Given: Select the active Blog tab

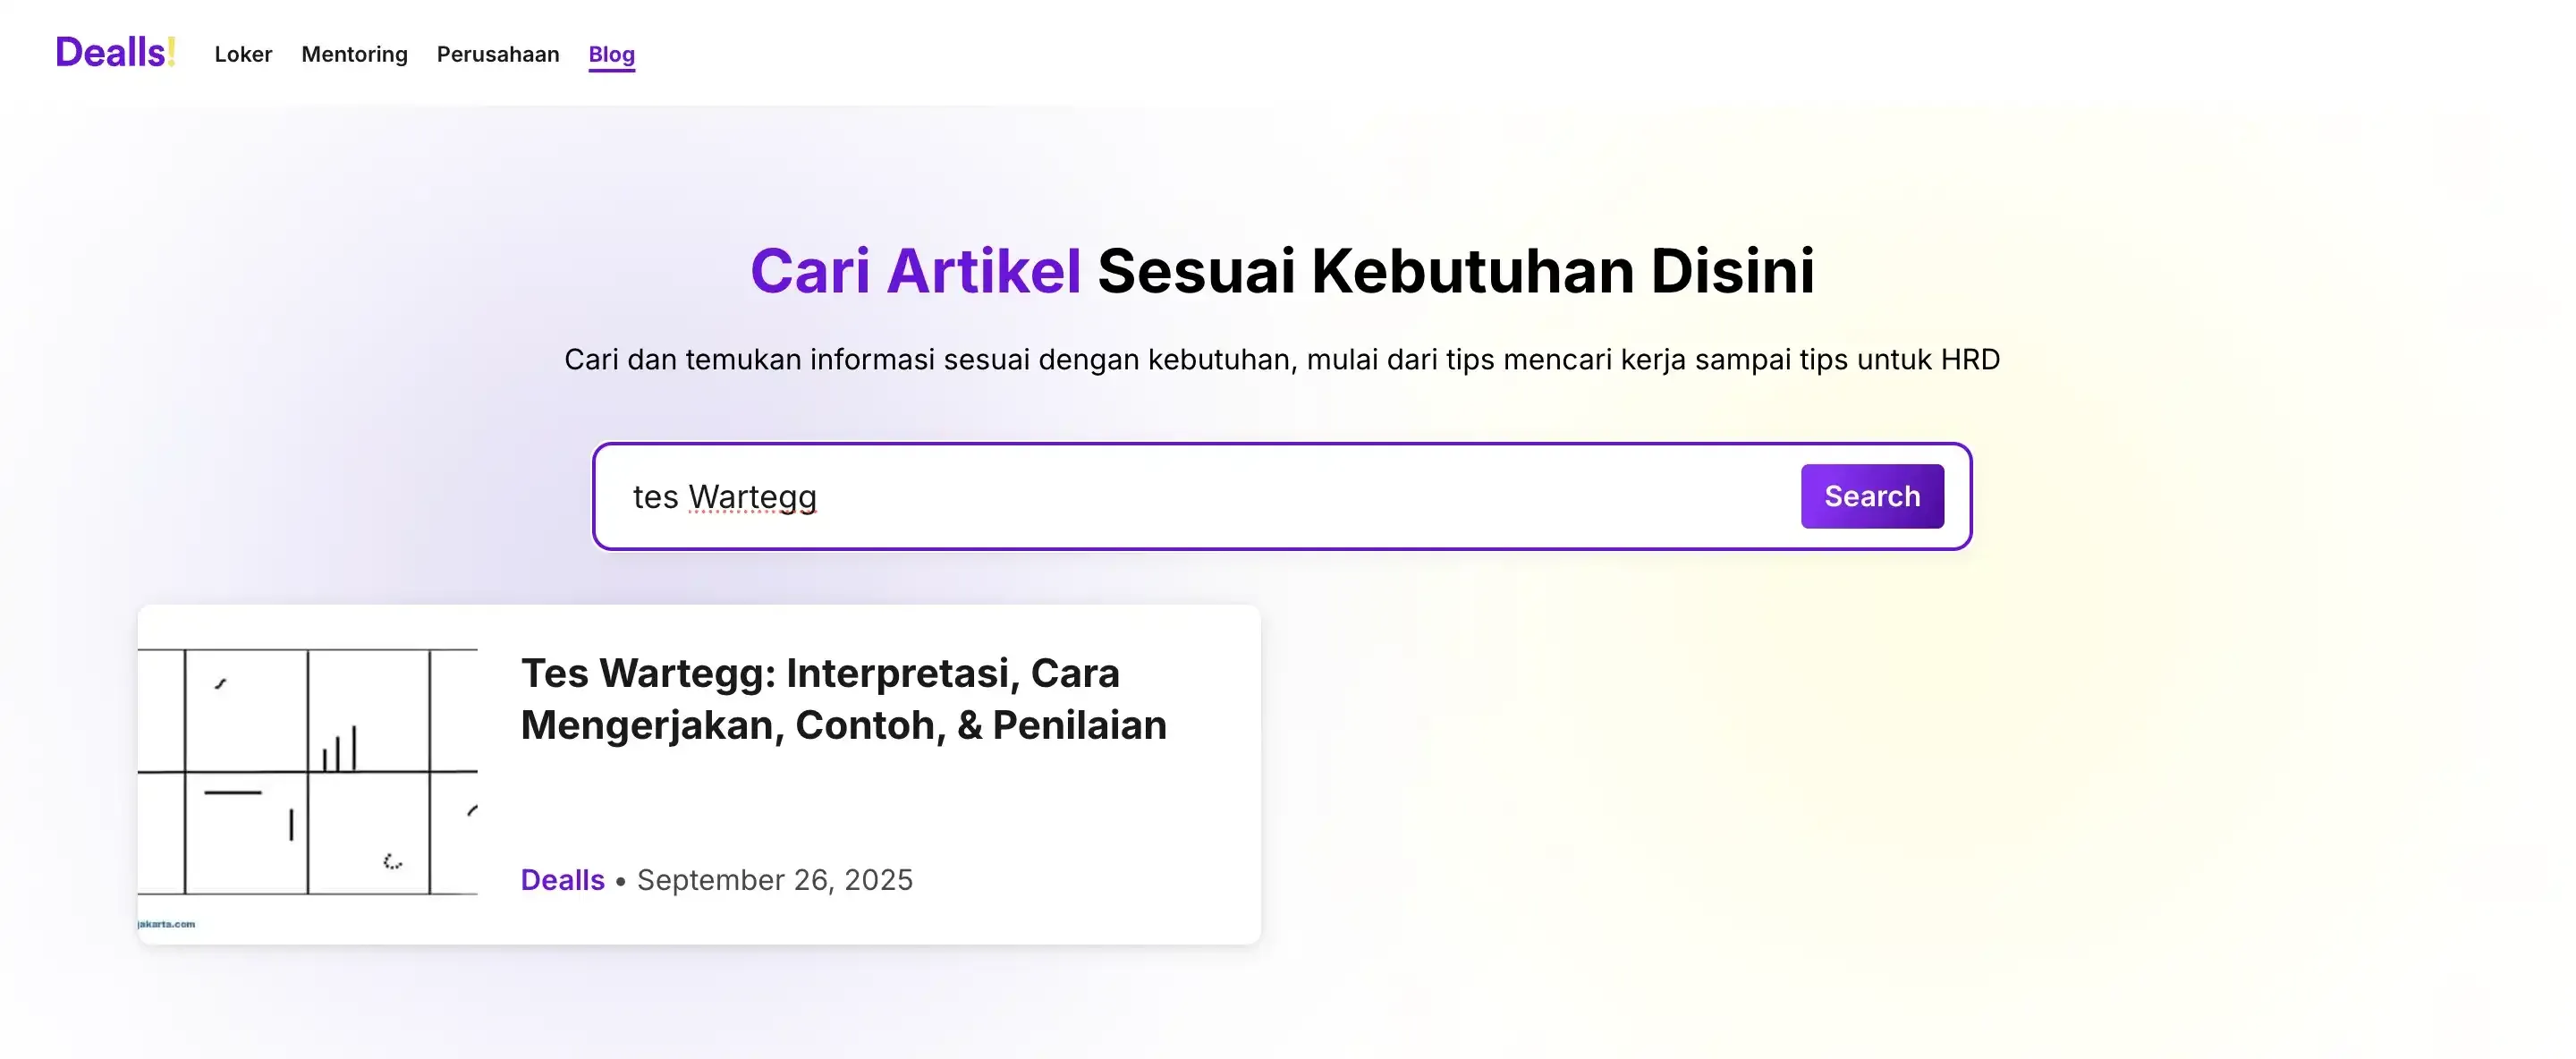Looking at the screenshot, I should coord(610,55).
